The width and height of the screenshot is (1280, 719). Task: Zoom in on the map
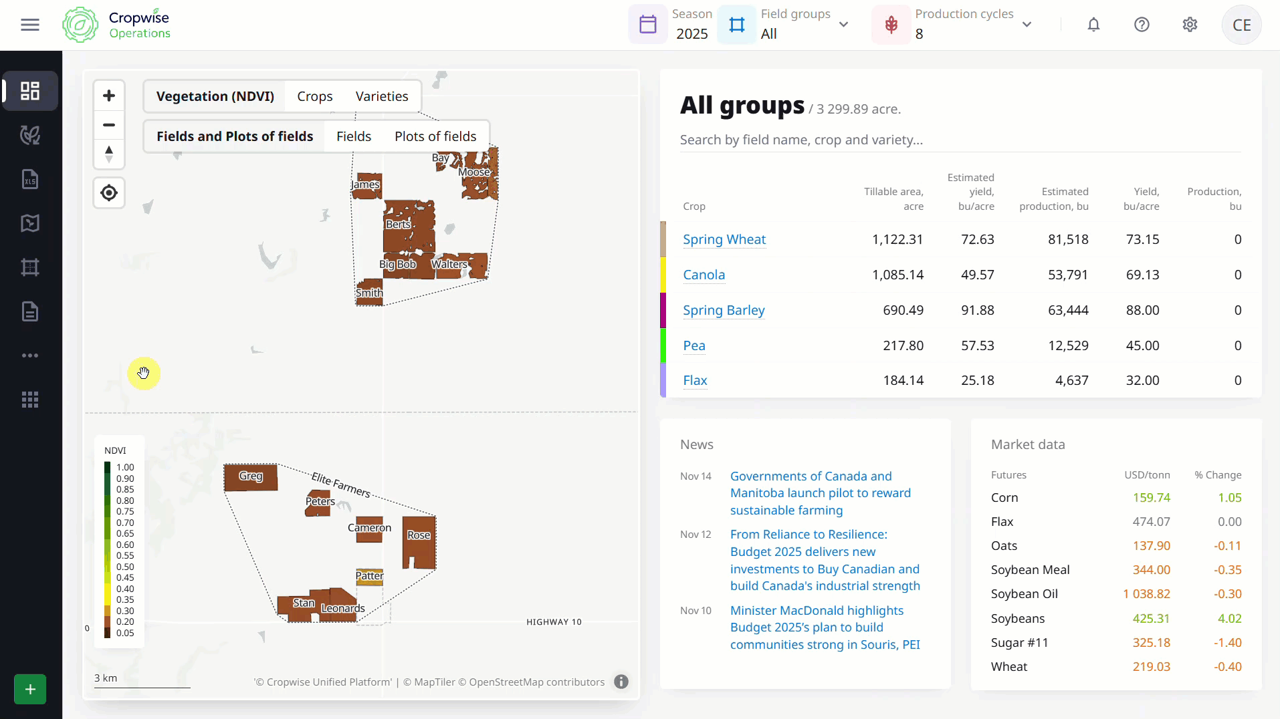(109, 96)
